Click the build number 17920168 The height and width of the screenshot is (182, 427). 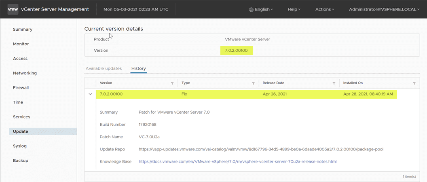point(148,125)
